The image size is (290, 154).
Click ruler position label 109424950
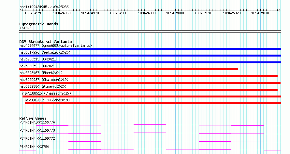33,13
